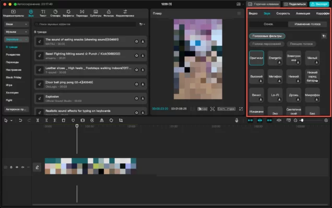
Task: Select the Рождество sound category
Action: tap(13, 55)
